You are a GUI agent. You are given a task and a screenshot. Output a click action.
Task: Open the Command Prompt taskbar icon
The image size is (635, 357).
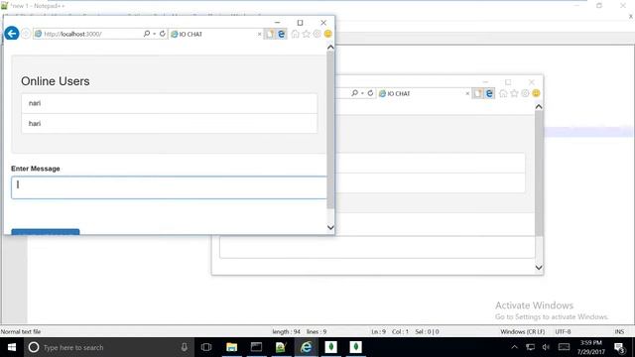click(x=256, y=347)
